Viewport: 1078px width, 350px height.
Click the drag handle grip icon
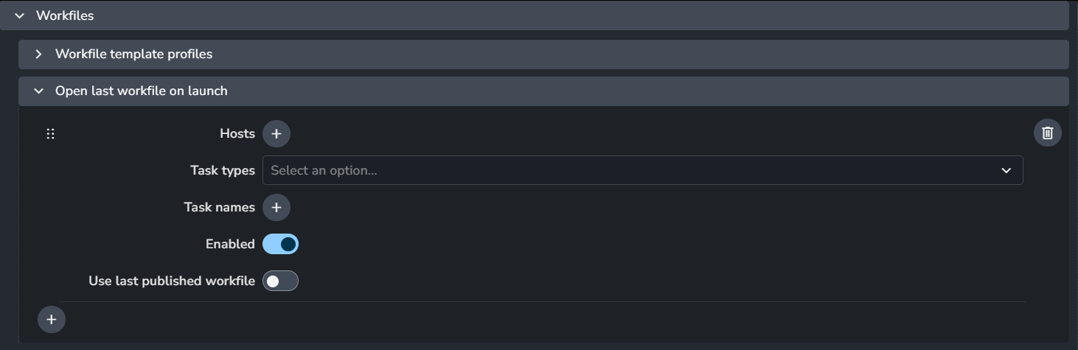click(x=51, y=133)
